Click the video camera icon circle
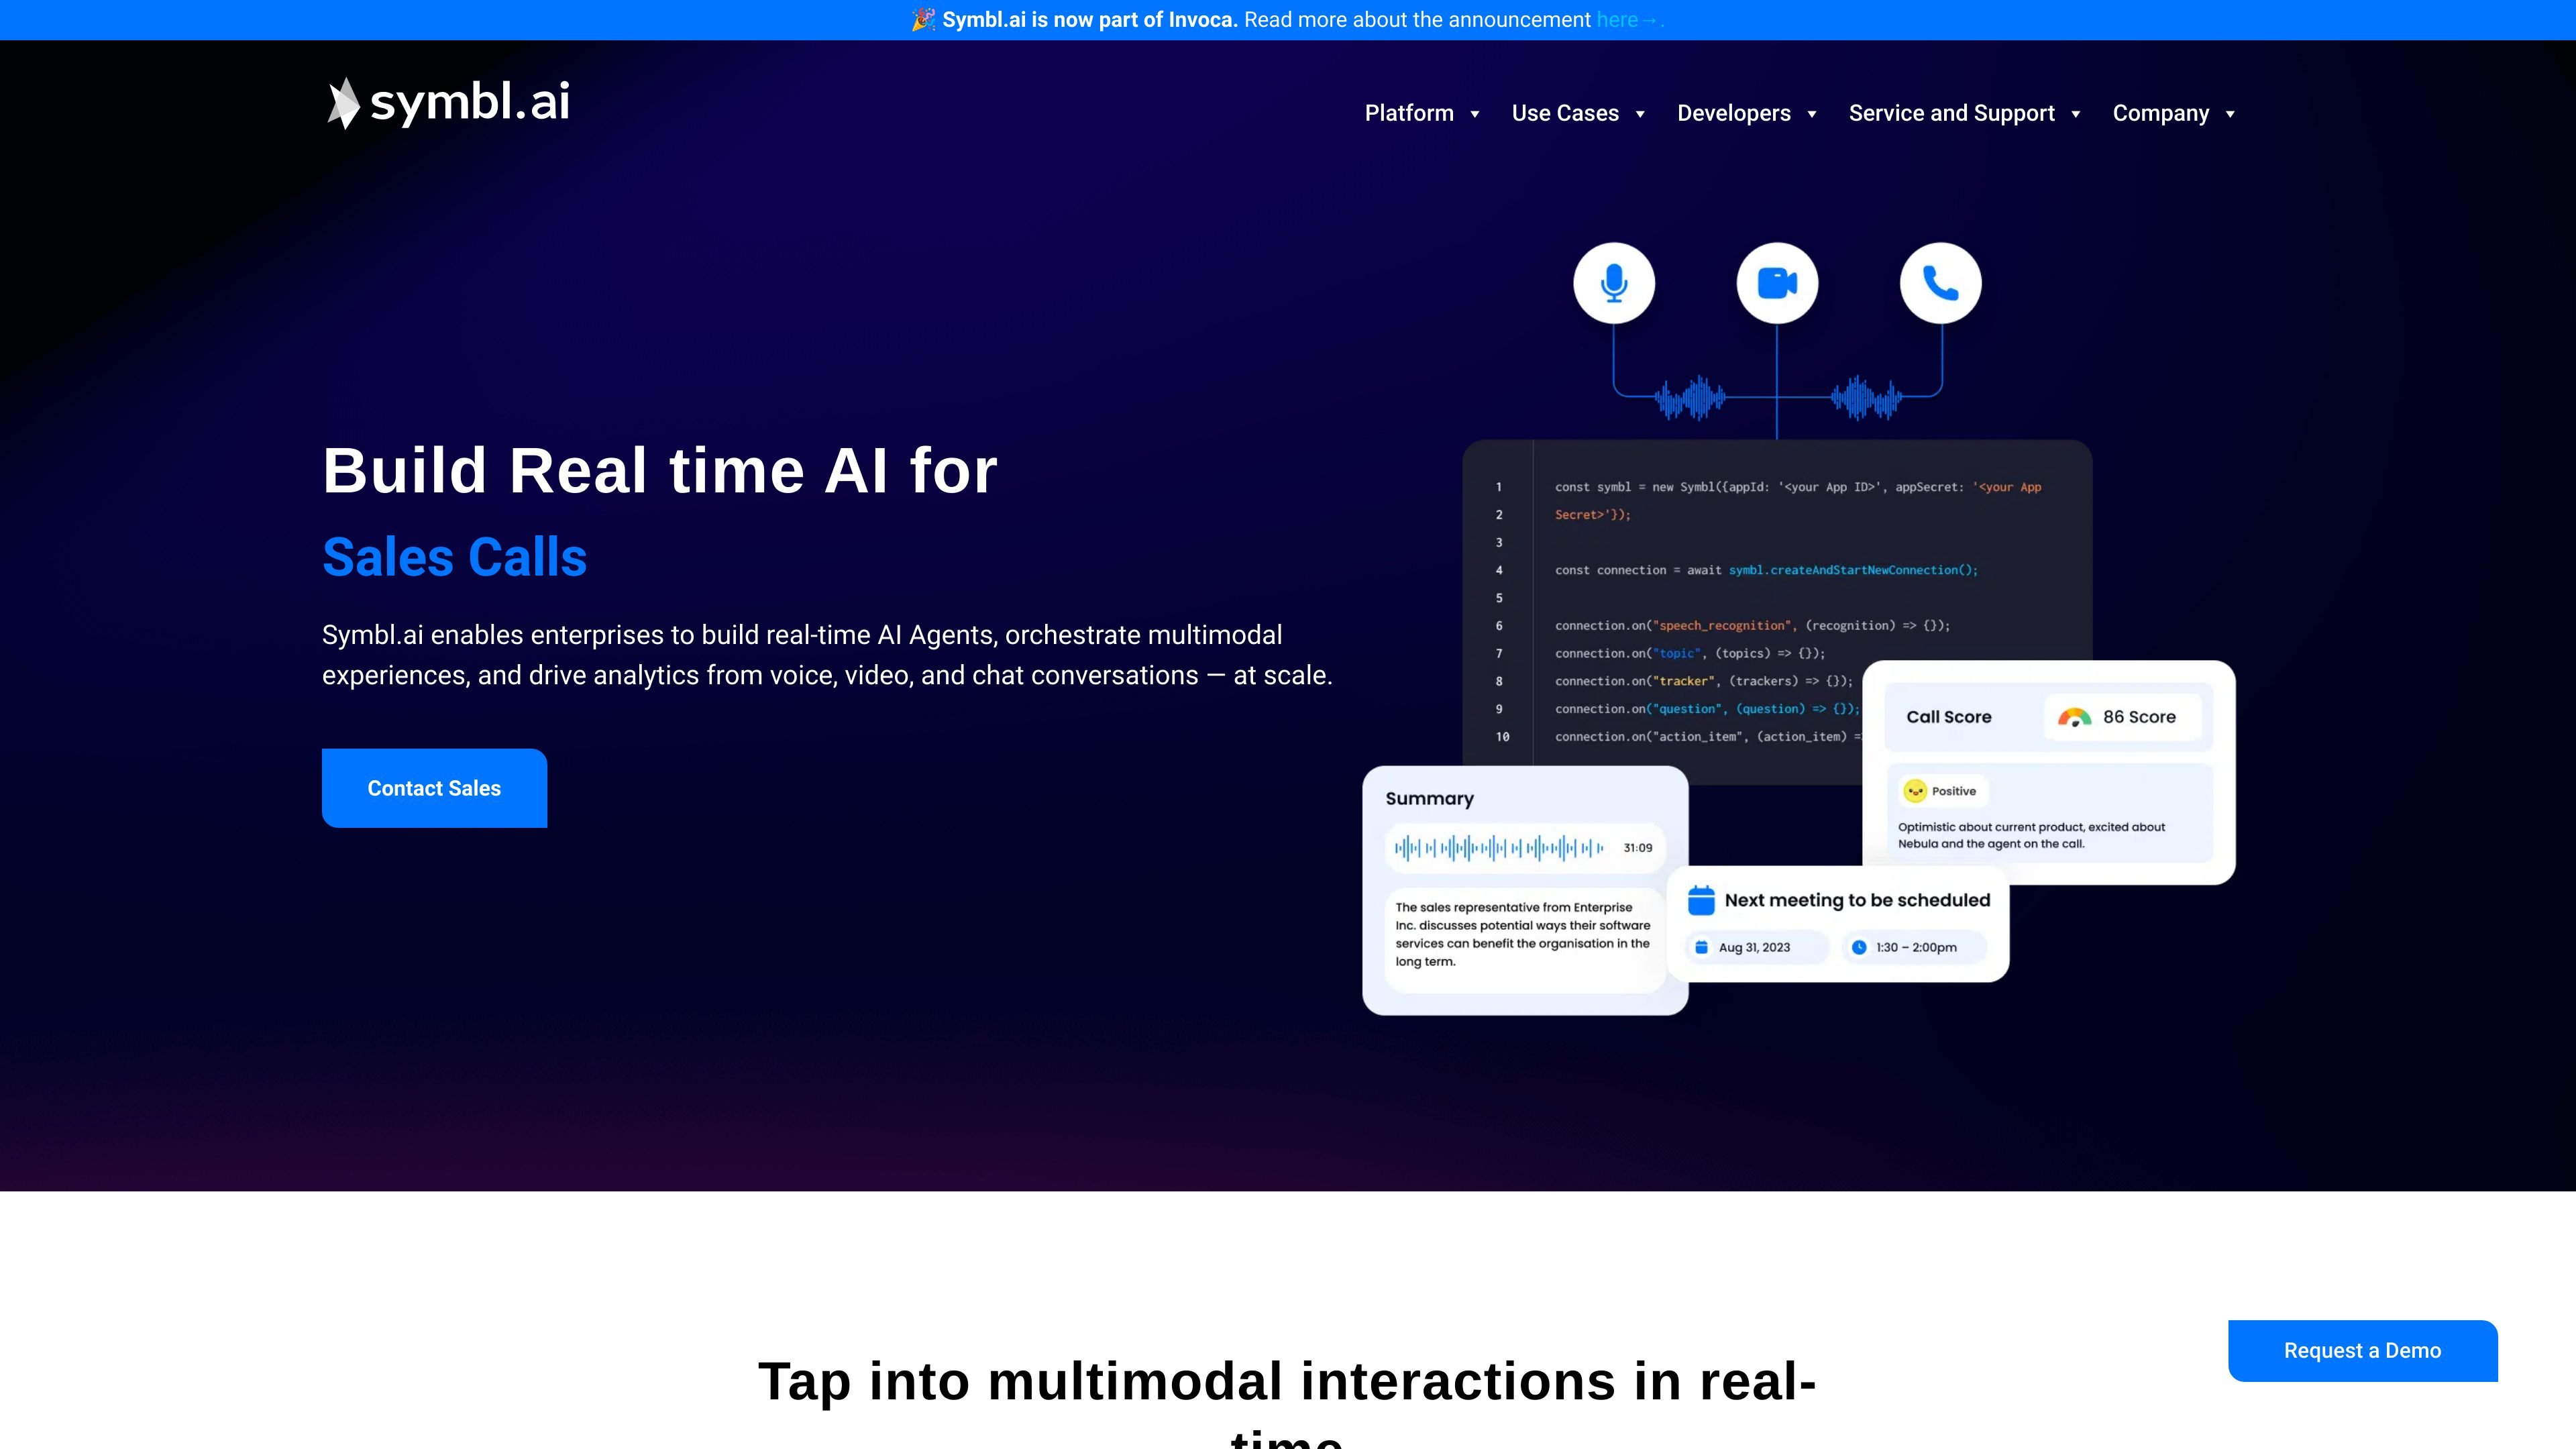This screenshot has height=1449, width=2576. (x=1777, y=283)
